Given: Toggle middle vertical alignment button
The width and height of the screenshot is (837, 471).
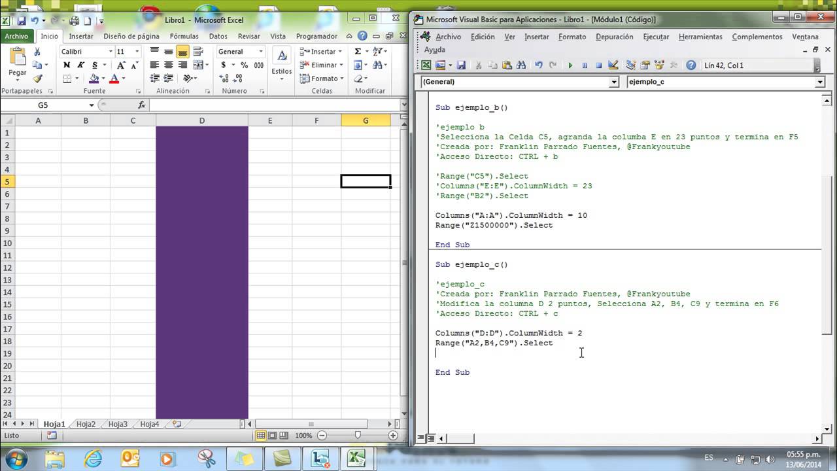Looking at the screenshot, I should point(169,52).
